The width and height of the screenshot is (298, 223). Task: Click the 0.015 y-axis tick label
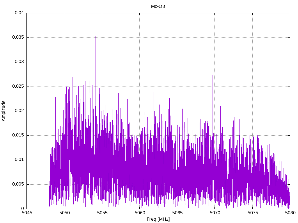pyautogui.click(x=18, y=135)
